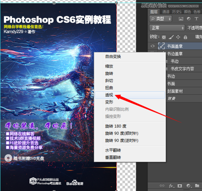
Task: Click the 填充 fill label
Action: (199, 37)
